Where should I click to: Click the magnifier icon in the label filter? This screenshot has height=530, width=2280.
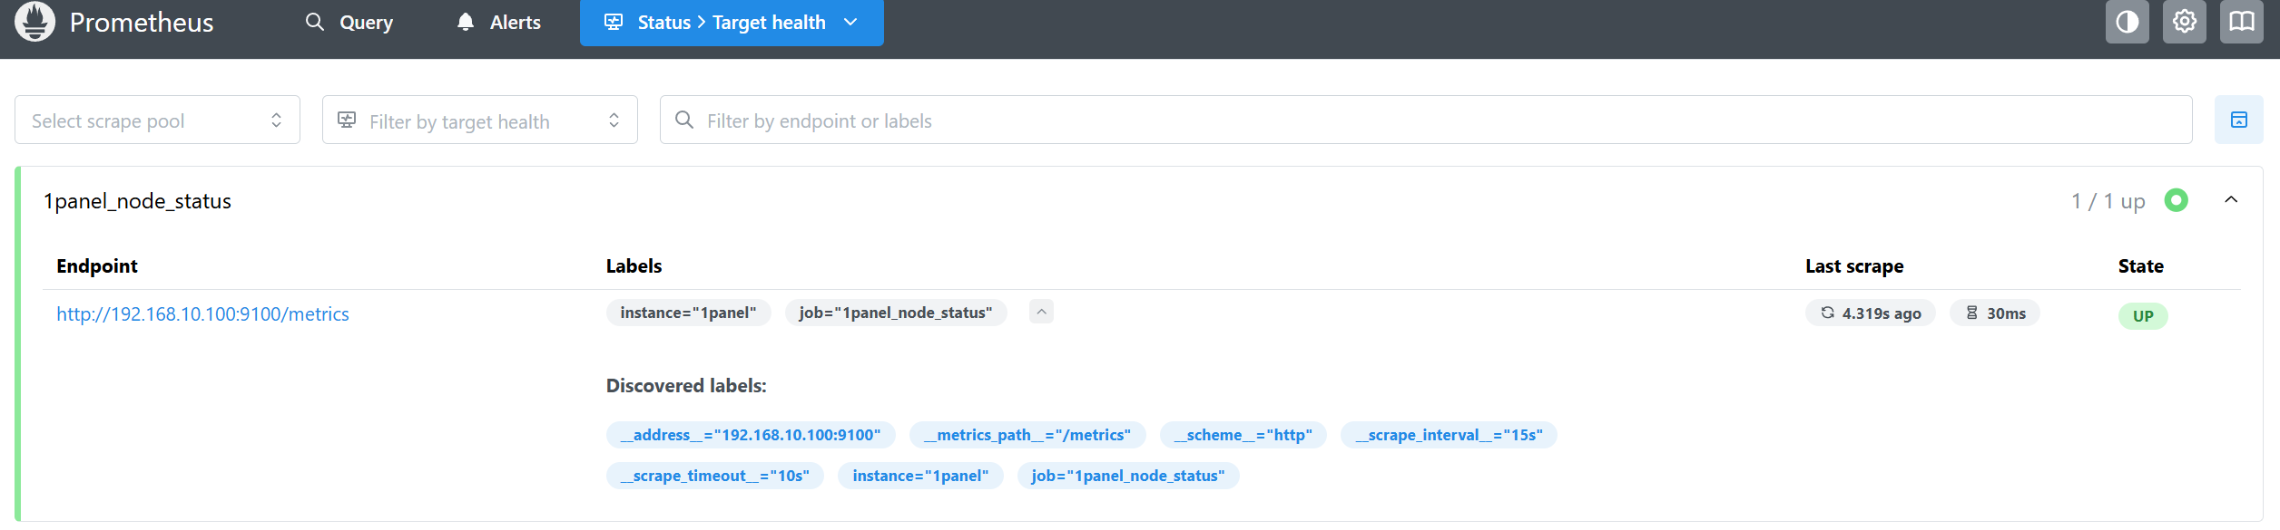click(684, 120)
